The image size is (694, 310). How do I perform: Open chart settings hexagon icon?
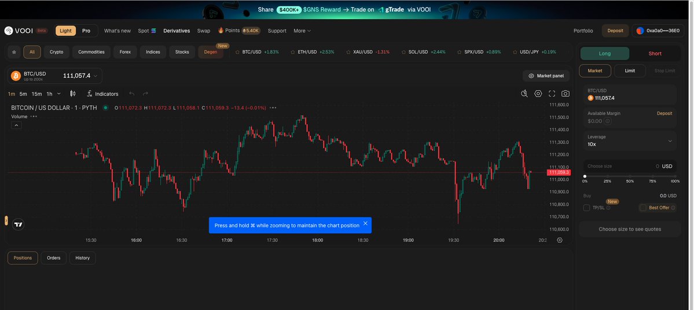click(x=538, y=93)
